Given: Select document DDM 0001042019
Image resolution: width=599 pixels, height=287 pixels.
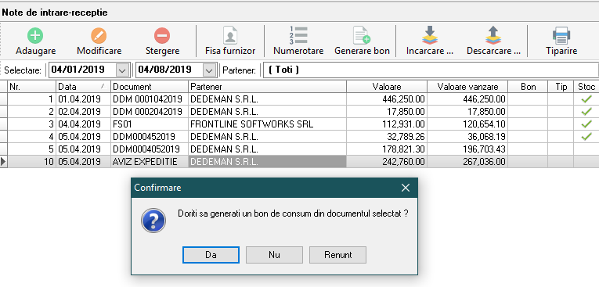Looking at the screenshot, I should click(150, 99).
